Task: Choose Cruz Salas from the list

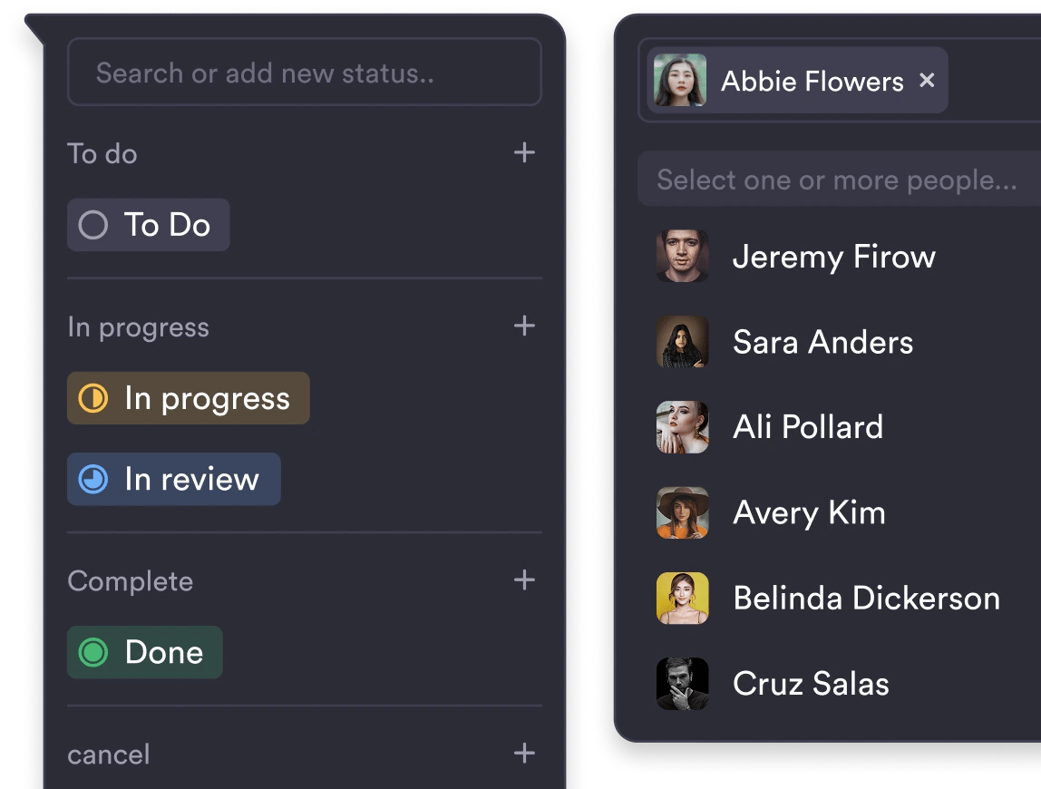Action: [811, 683]
